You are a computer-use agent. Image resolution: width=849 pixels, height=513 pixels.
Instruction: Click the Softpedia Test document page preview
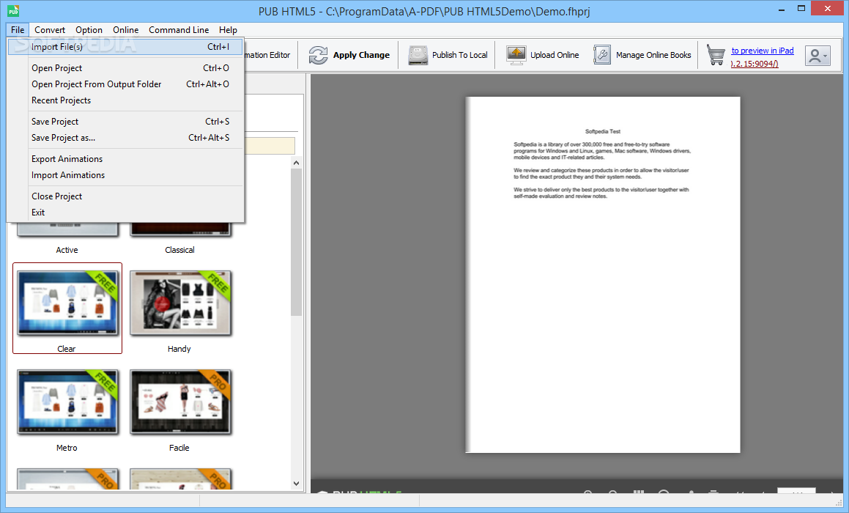pos(603,275)
